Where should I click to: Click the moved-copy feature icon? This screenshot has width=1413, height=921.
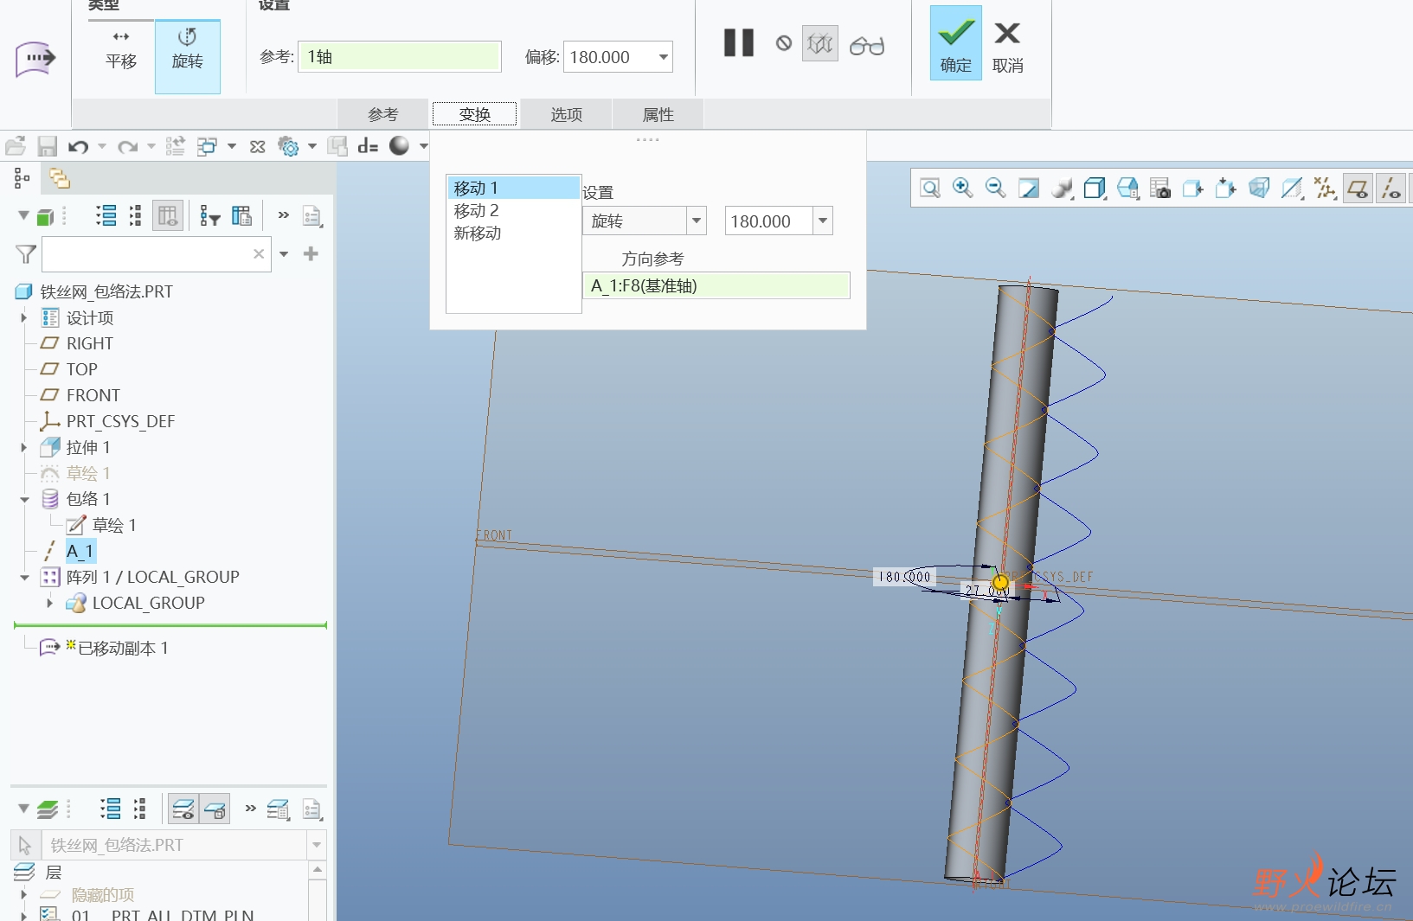pos(34,59)
